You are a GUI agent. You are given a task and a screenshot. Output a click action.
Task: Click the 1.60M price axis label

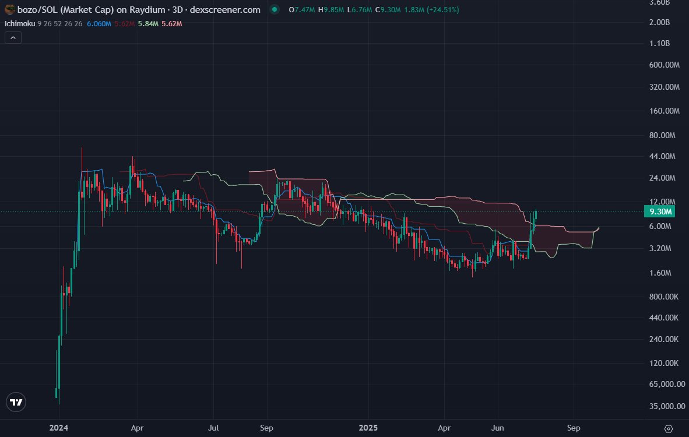(660, 273)
